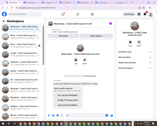Image resolution: width=157 pixels, height=126 pixels.
Task: Click the Name edit pencil icon
Action: tap(85, 60)
